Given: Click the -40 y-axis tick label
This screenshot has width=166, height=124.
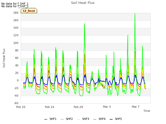Looking at the screenshot, I should click(16, 96).
